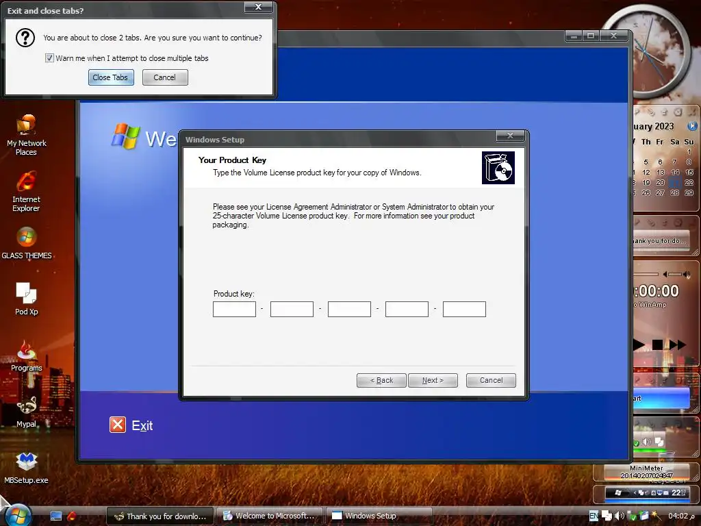Select day 13 on sidebar calendar
The image size is (701, 526).
tap(661, 172)
